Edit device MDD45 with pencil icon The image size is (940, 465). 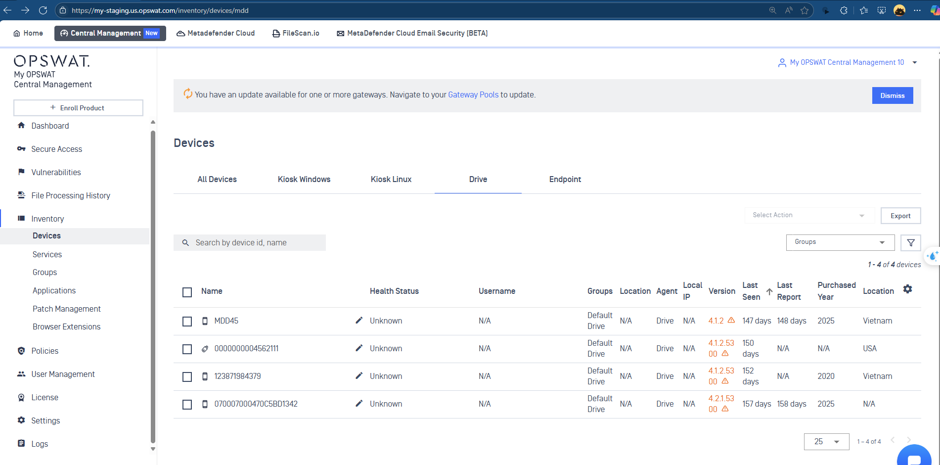tap(359, 320)
